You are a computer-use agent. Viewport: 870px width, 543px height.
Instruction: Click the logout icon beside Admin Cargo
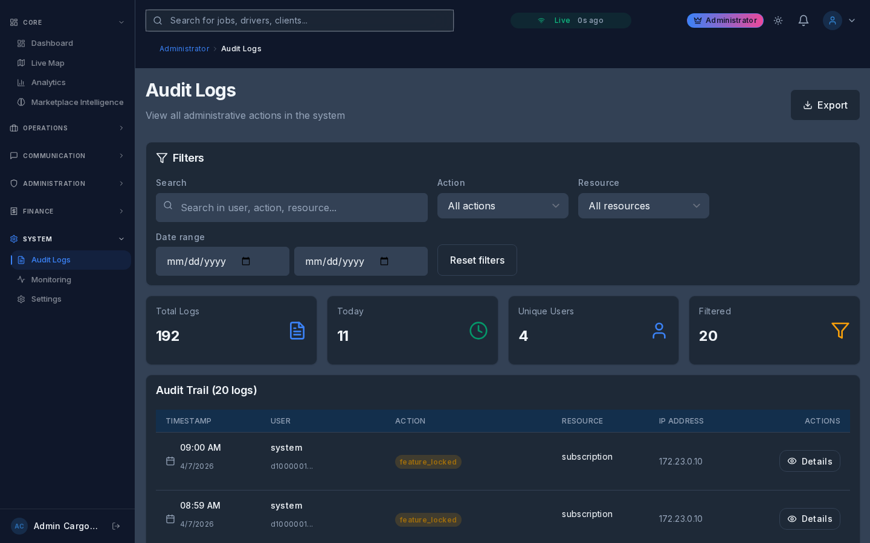(116, 526)
